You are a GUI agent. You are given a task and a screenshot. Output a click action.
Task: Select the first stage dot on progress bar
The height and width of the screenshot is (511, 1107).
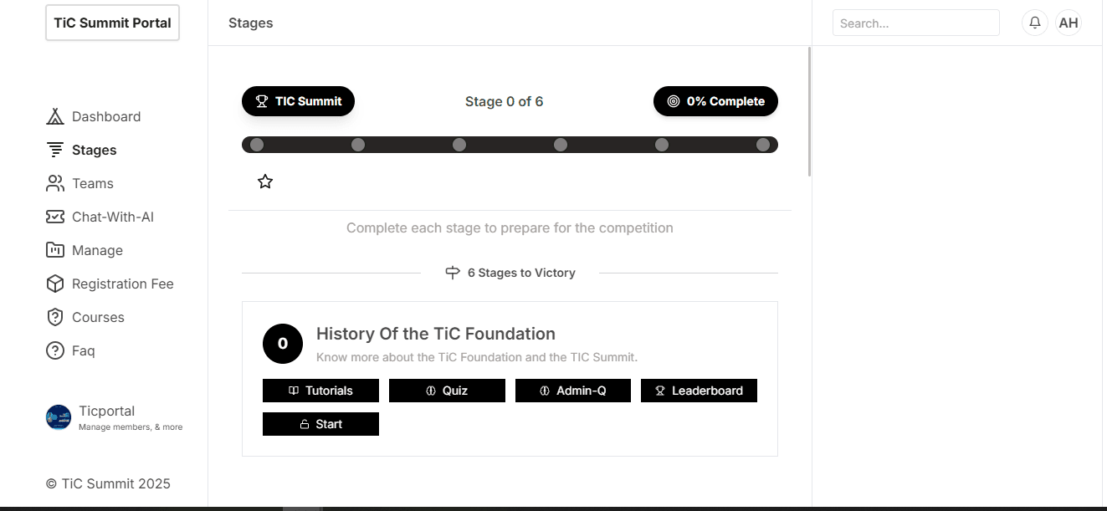click(x=256, y=144)
